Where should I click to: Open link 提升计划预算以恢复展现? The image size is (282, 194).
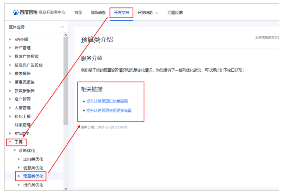[107, 101]
